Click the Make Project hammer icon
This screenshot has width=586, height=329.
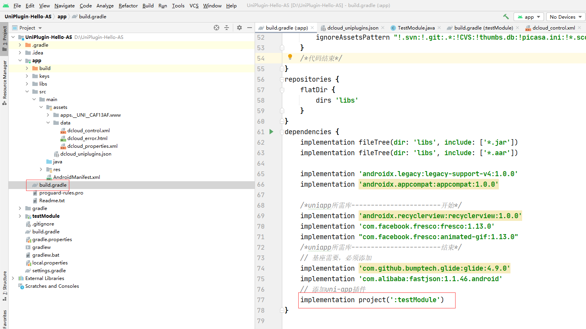pyautogui.click(x=506, y=17)
